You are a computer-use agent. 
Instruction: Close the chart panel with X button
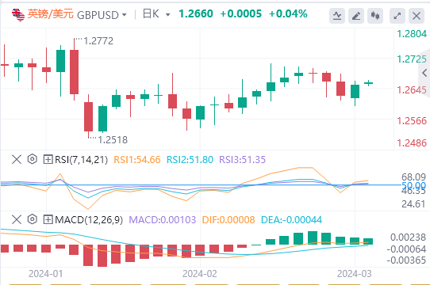tap(417, 16)
